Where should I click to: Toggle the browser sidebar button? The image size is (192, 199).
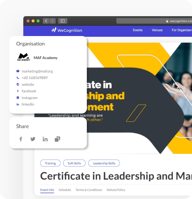click(x=63, y=21)
